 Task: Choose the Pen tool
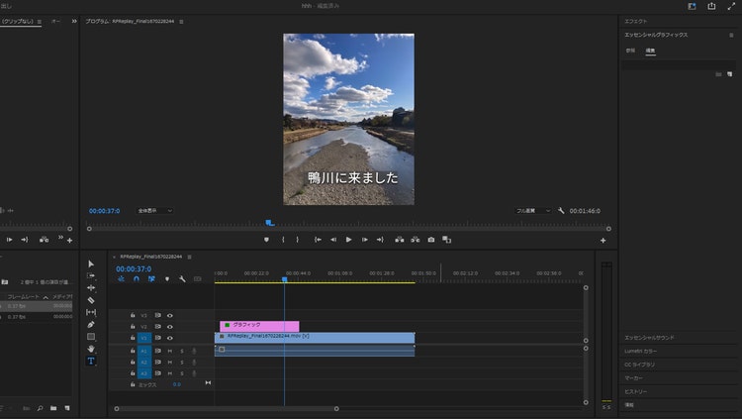(x=91, y=325)
